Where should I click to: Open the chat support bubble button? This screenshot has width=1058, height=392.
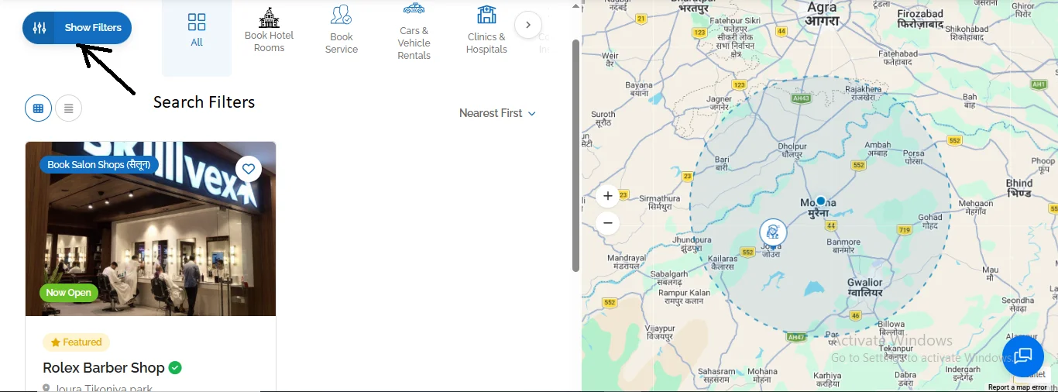pyautogui.click(x=1023, y=356)
